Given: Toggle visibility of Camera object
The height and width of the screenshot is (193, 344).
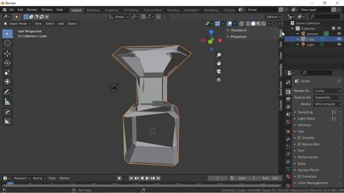Looking at the screenshot, I should tap(339, 34).
